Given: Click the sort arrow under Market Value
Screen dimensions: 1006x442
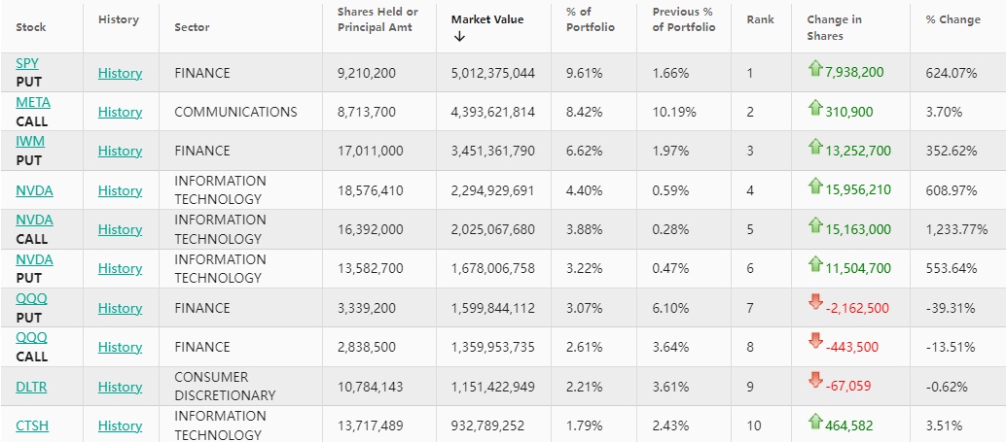Looking at the screenshot, I should tap(459, 37).
